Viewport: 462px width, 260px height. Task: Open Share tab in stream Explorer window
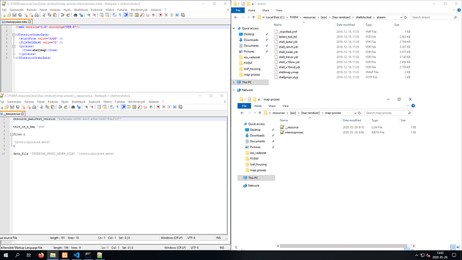[265, 10]
